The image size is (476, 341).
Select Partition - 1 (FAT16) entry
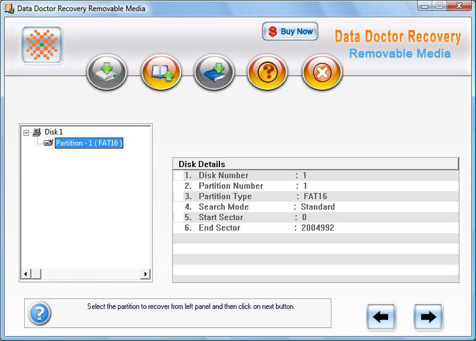89,143
